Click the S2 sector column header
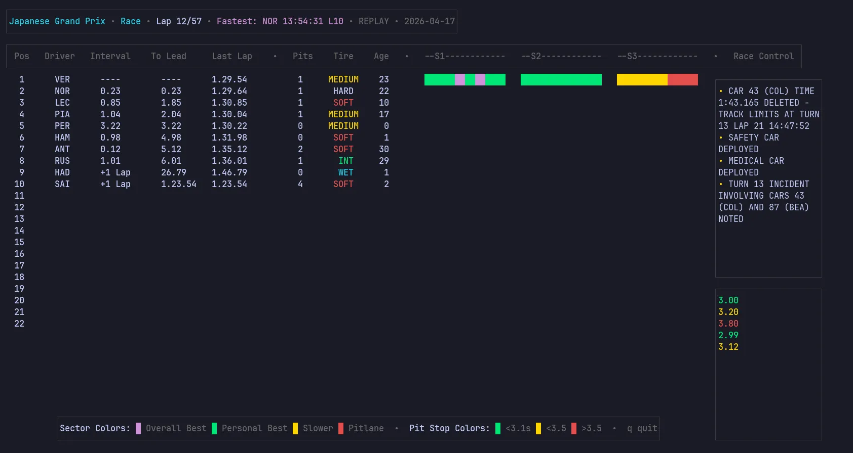This screenshot has width=853, height=453. pyautogui.click(x=561, y=56)
